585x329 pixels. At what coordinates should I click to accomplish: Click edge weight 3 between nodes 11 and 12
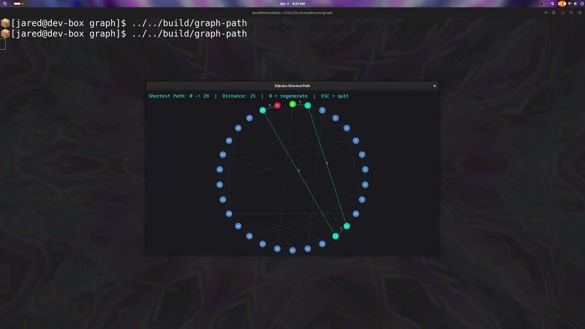coord(341,228)
